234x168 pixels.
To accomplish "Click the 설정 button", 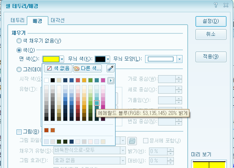I will [x=211, y=21].
